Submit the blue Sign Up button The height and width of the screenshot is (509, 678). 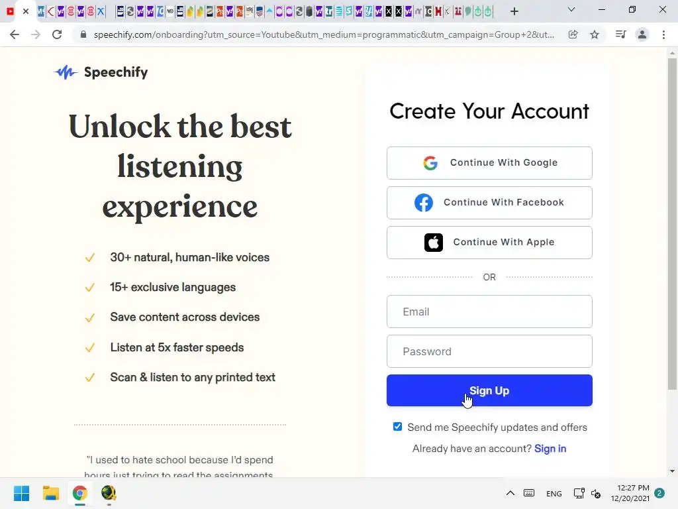pyautogui.click(x=489, y=390)
